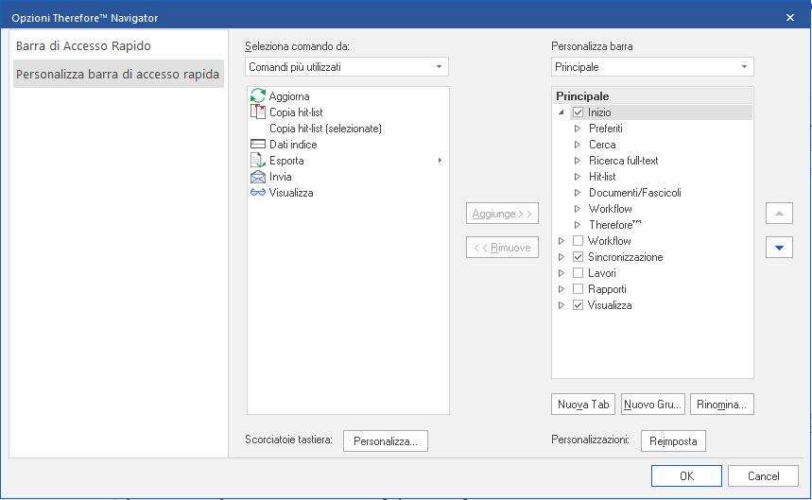Move item up with arrow button
Image resolution: width=812 pixels, height=500 pixels.
point(779,214)
